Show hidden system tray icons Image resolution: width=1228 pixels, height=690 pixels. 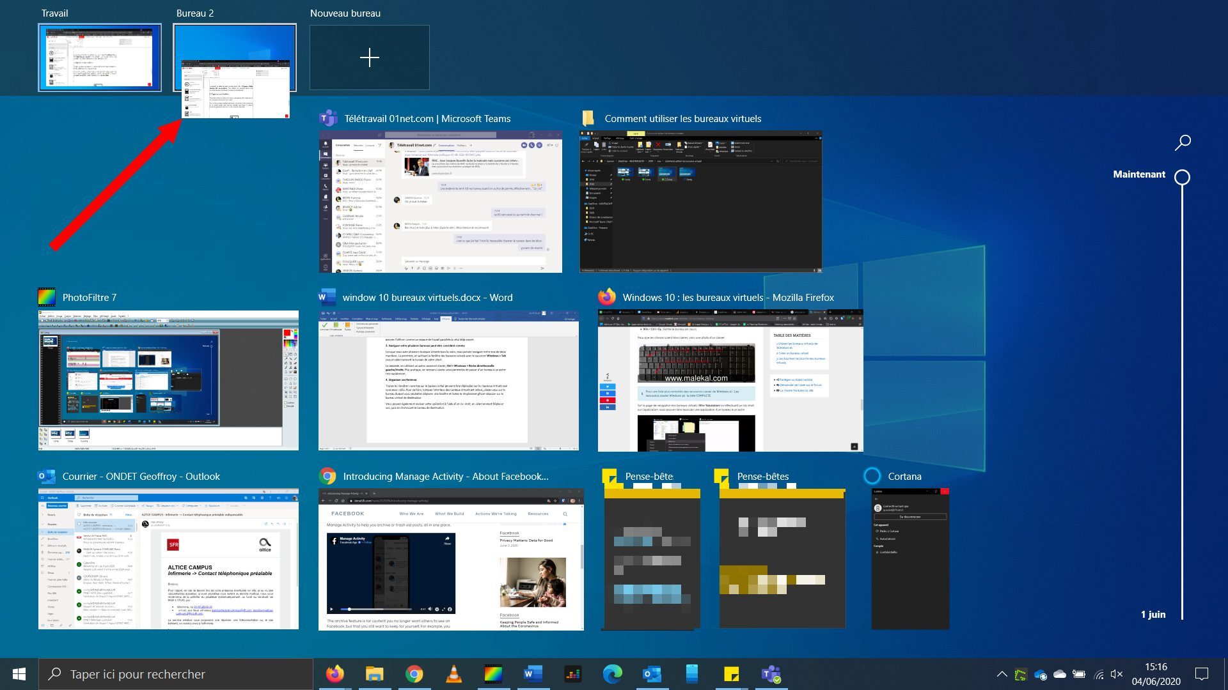coord(1002,674)
